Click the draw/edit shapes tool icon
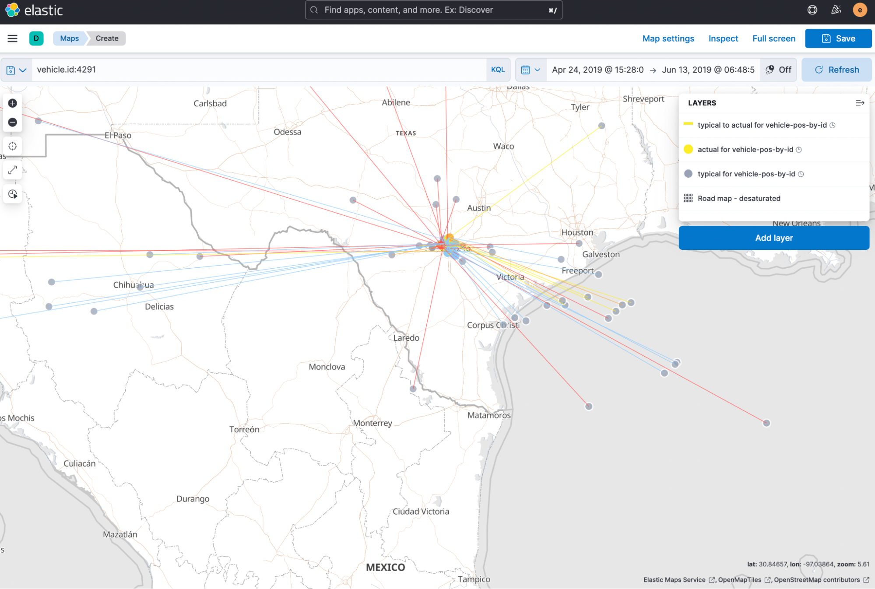875x589 pixels. 13,170
